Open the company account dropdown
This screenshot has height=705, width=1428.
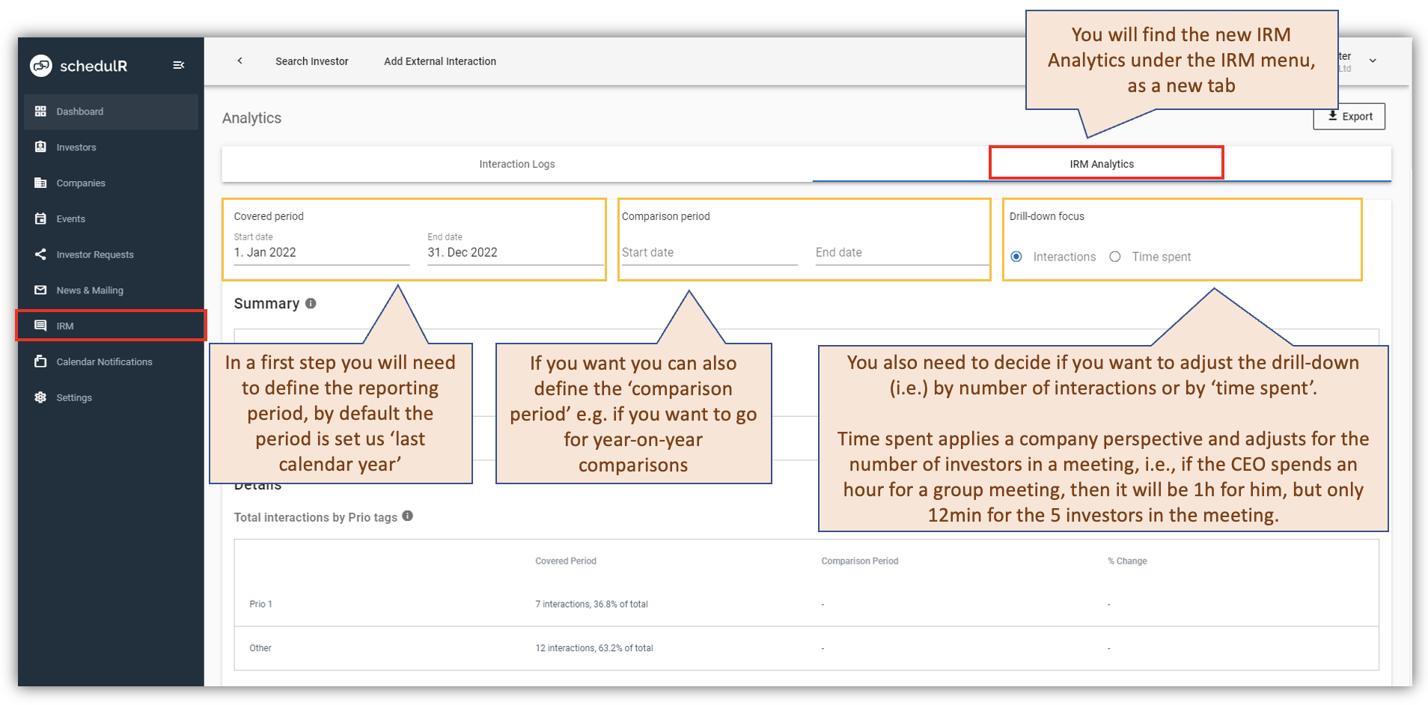(1373, 61)
